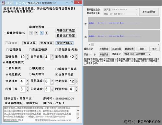Load preset group 1
This screenshot has width=162, height=125.
tap(31, 33)
